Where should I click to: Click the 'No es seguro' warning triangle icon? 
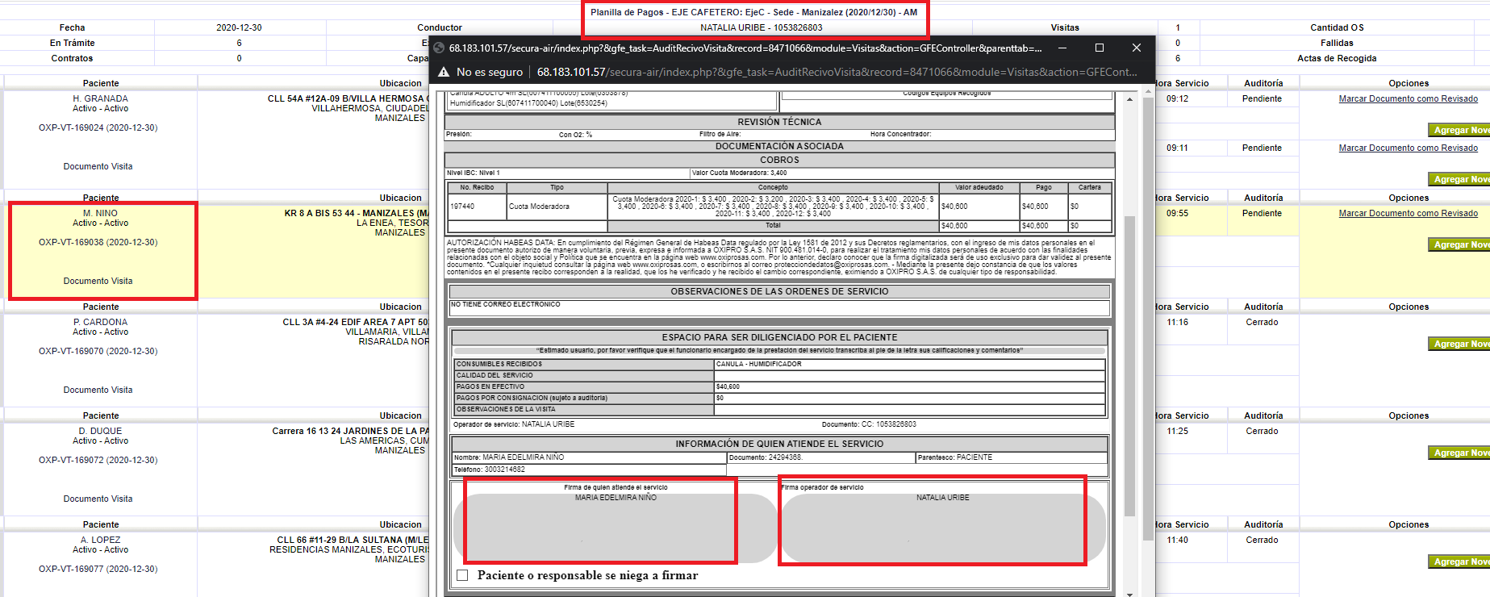pos(444,72)
